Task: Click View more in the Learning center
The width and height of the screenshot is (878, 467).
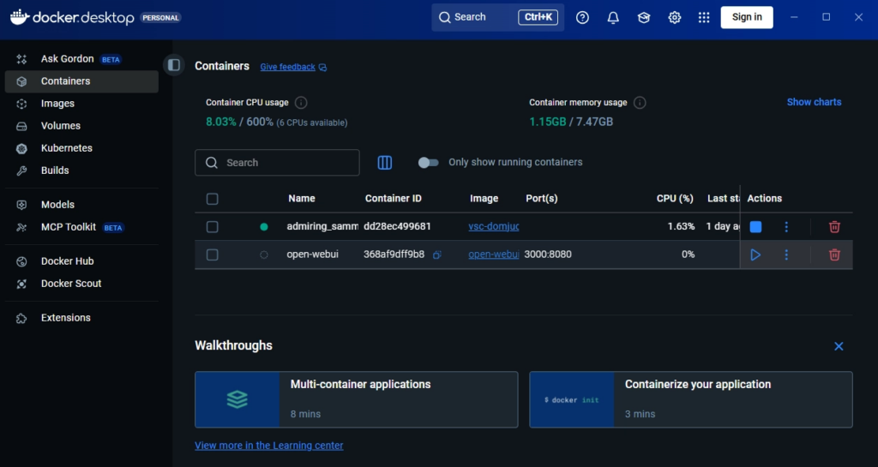Action: (268, 446)
